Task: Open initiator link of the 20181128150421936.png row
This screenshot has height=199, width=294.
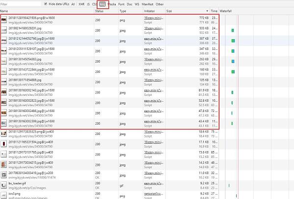Action: click(x=155, y=18)
